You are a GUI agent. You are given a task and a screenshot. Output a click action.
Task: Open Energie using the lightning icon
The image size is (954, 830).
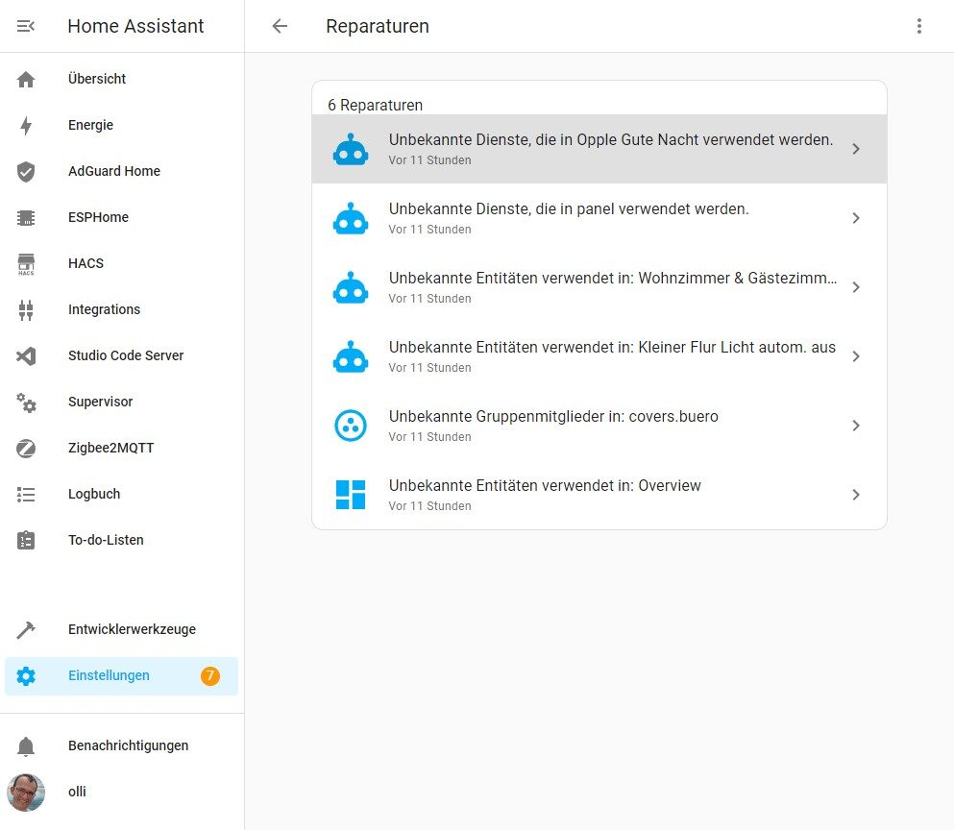[x=28, y=125]
